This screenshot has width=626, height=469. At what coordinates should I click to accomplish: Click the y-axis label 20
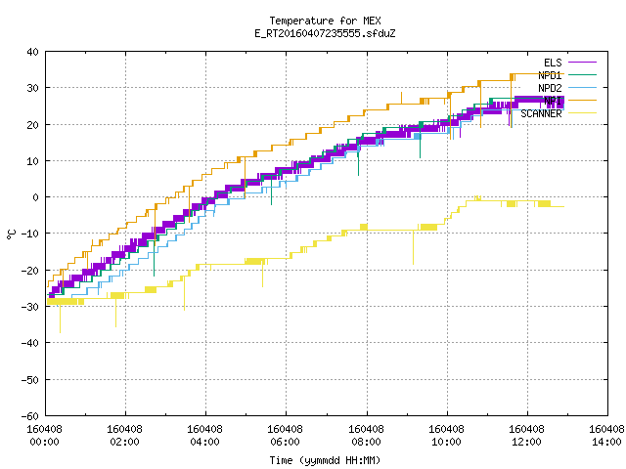(x=32, y=125)
